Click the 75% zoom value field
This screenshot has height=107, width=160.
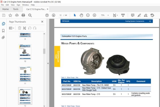click(103, 15)
